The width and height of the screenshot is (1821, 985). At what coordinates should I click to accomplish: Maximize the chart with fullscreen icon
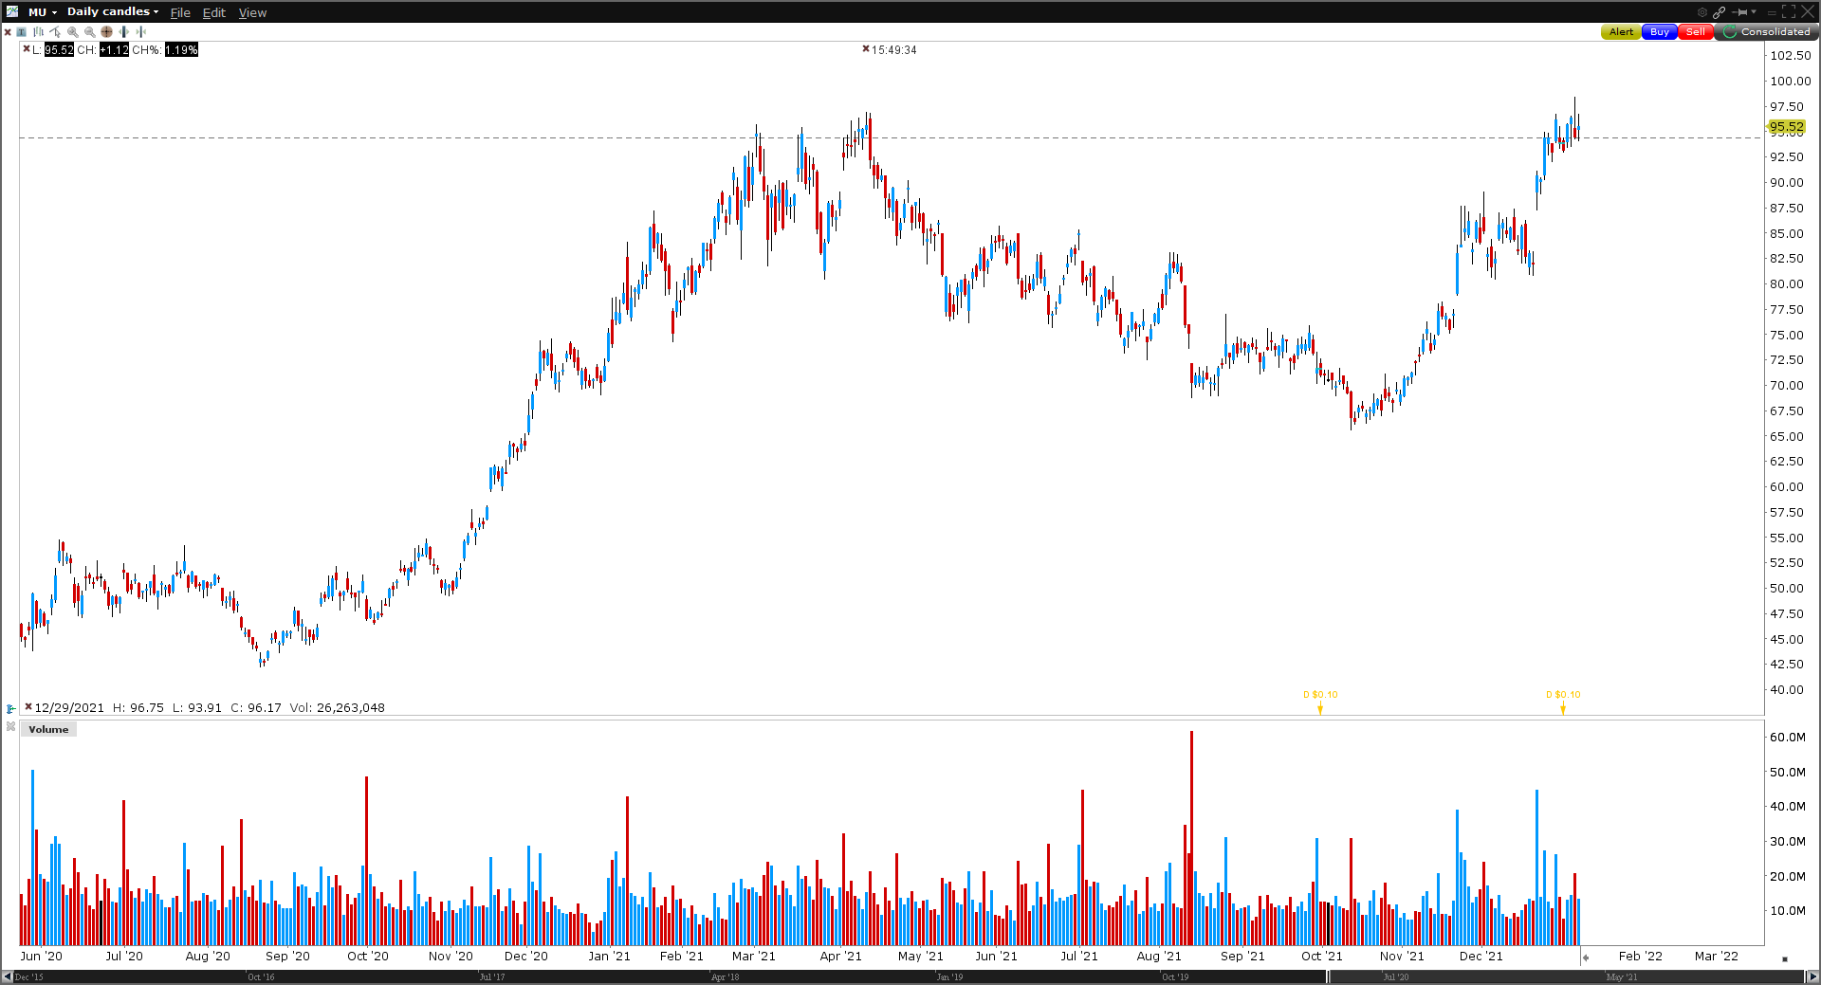[1789, 11]
